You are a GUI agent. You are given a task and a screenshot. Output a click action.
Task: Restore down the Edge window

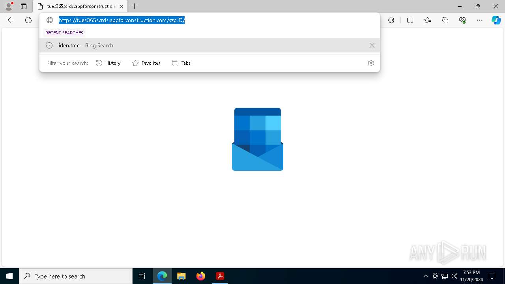pos(478,6)
